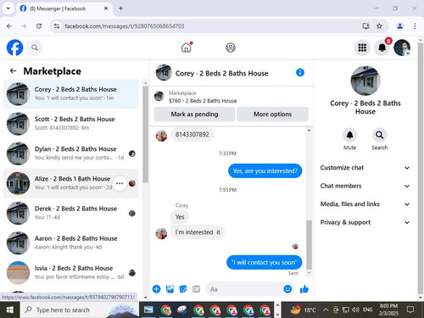Open the Facebook search magnifier

(35, 47)
